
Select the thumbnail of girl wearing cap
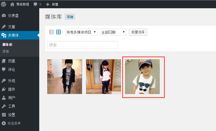tap(142, 76)
